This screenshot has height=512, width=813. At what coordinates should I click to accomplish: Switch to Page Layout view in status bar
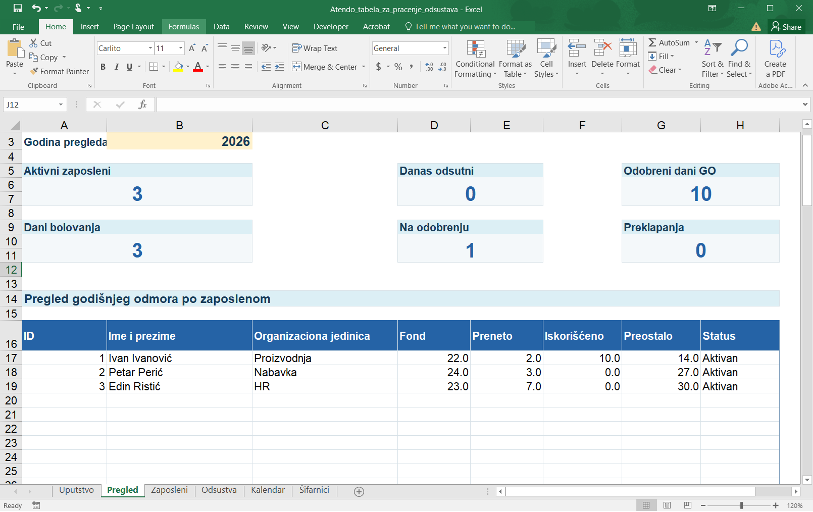[x=667, y=505]
